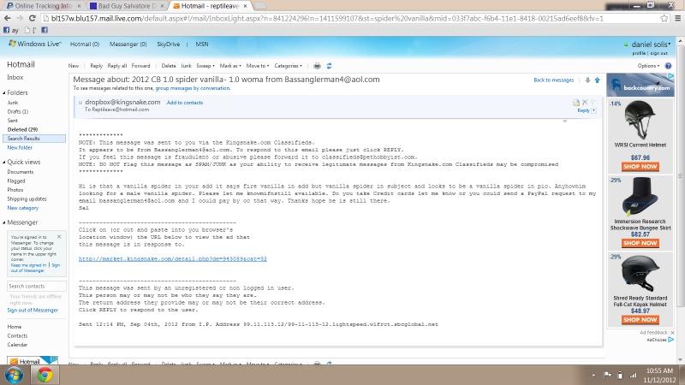
Task: Click Reply all in the mail toolbar
Action: pyautogui.click(x=117, y=66)
